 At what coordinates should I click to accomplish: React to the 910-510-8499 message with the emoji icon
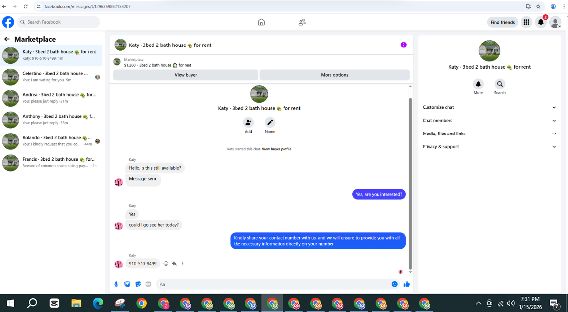click(166, 264)
